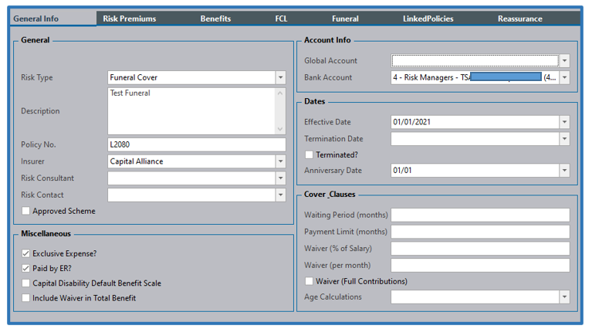Open the Risk Contact dropdown
Viewport: 592px width, 329px height.
tap(280, 195)
